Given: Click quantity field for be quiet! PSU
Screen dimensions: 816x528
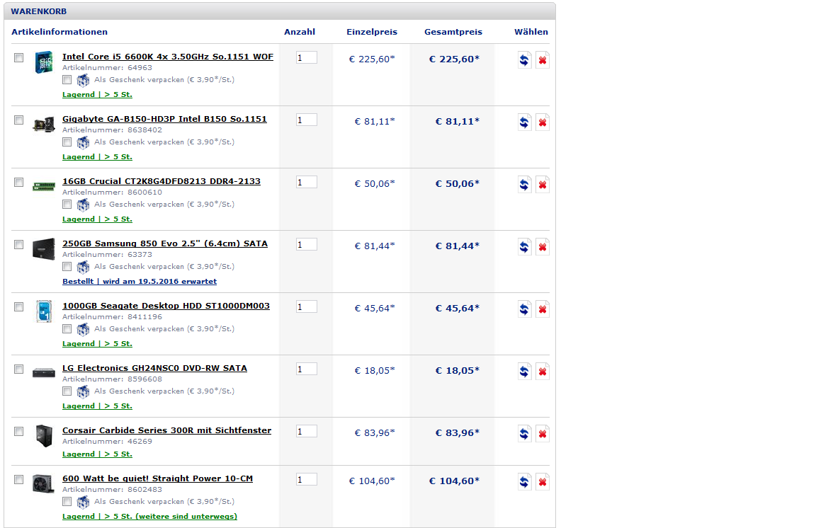Looking at the screenshot, I should (x=307, y=480).
